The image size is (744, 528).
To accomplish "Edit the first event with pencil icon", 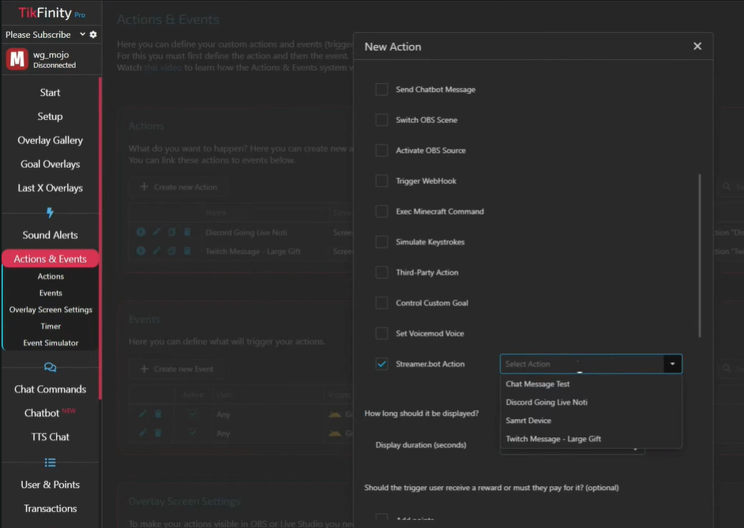I will 144,414.
